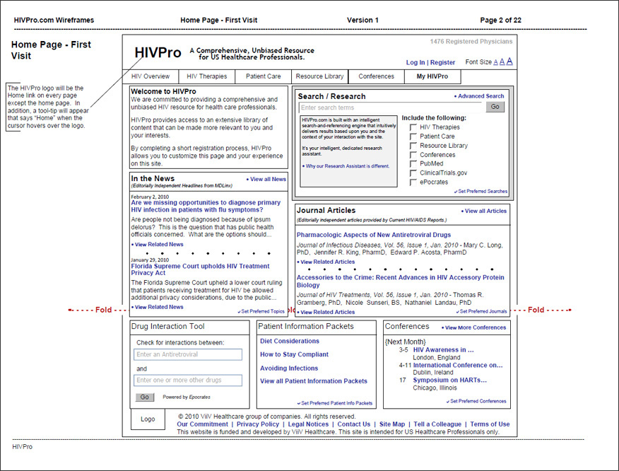Image resolution: width=619 pixels, height=471 pixels.
Task: Open View all Articles link
Action: 485,211
